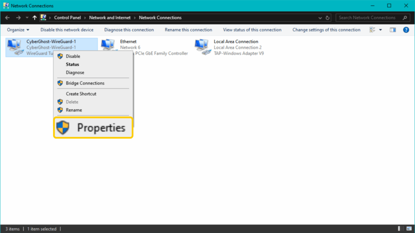Open the view options dropdown arrow
Viewport: 415px width, 233px height.
(x=380, y=30)
